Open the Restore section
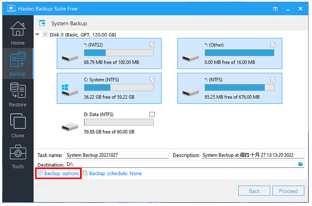Image resolution: width=312 pixels, height=206 pixels. click(18, 95)
